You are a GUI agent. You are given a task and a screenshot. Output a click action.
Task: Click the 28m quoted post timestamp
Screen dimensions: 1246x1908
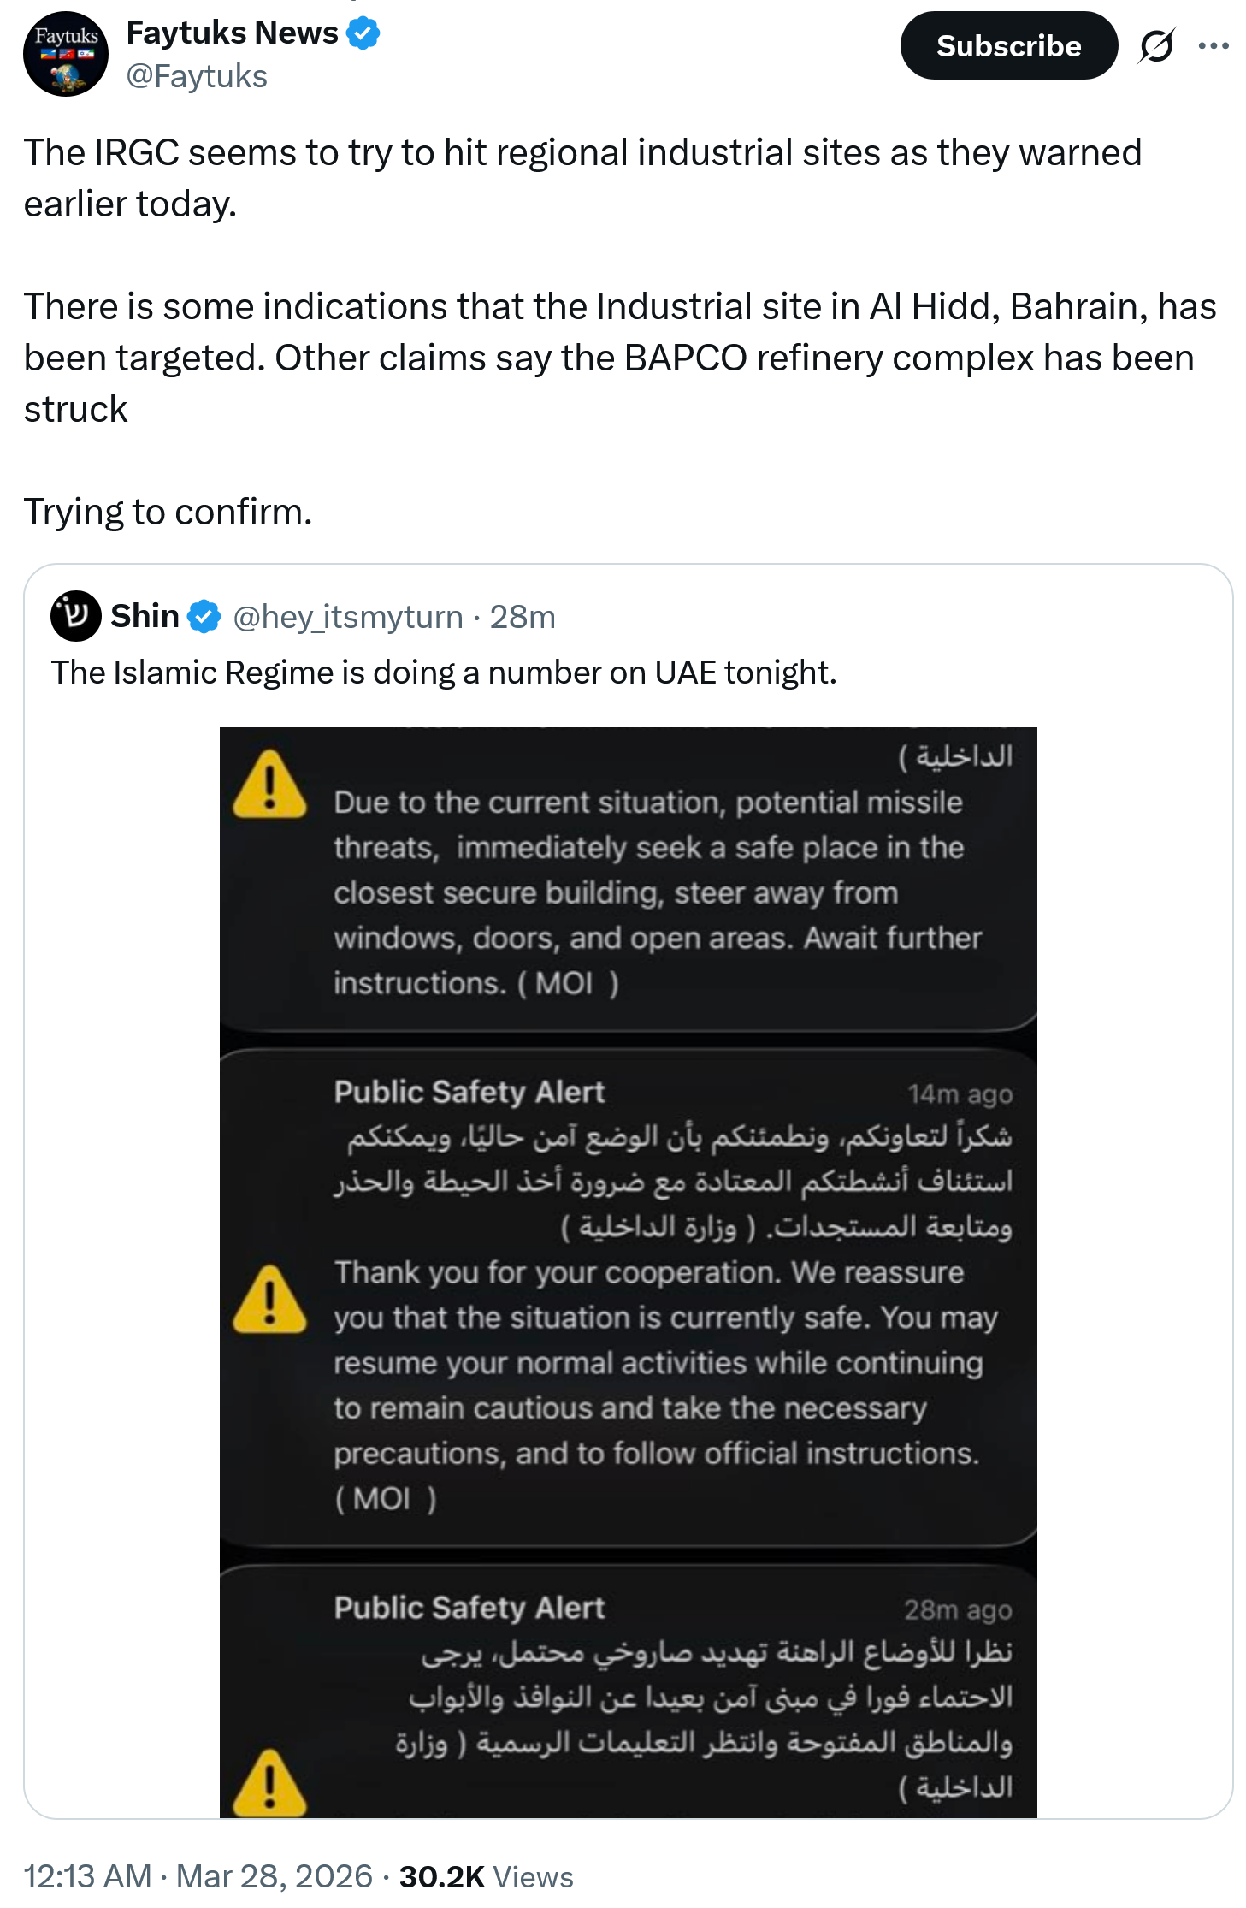pos(523,617)
